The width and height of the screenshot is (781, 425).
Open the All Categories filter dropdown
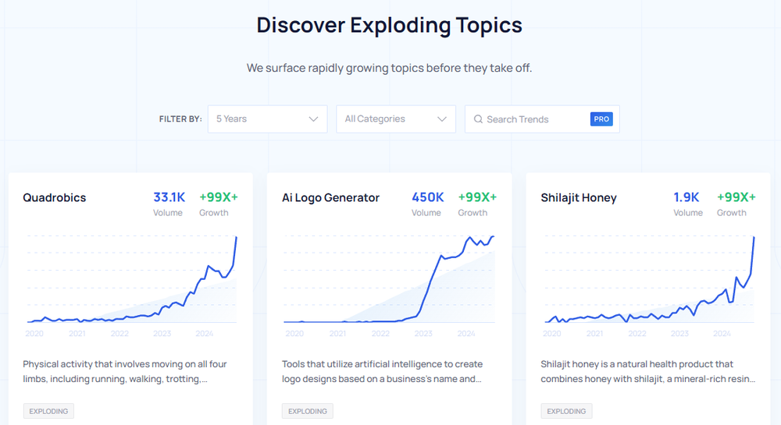396,119
